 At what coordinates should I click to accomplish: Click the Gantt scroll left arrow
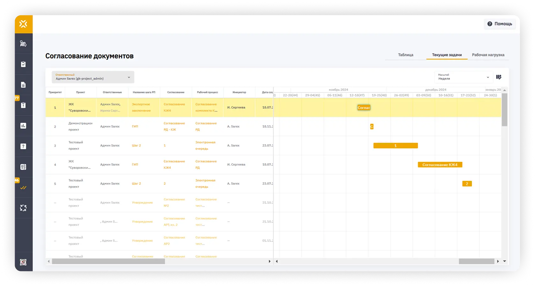tap(277, 261)
